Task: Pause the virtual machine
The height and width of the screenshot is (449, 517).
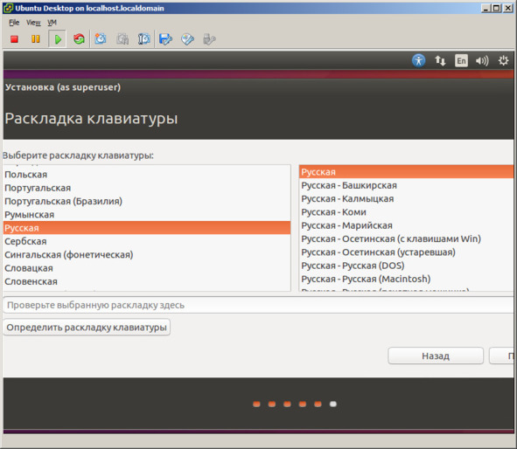Action: click(36, 39)
